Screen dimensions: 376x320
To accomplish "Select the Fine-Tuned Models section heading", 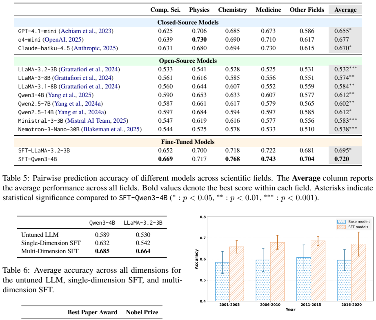I will click(188, 142).
